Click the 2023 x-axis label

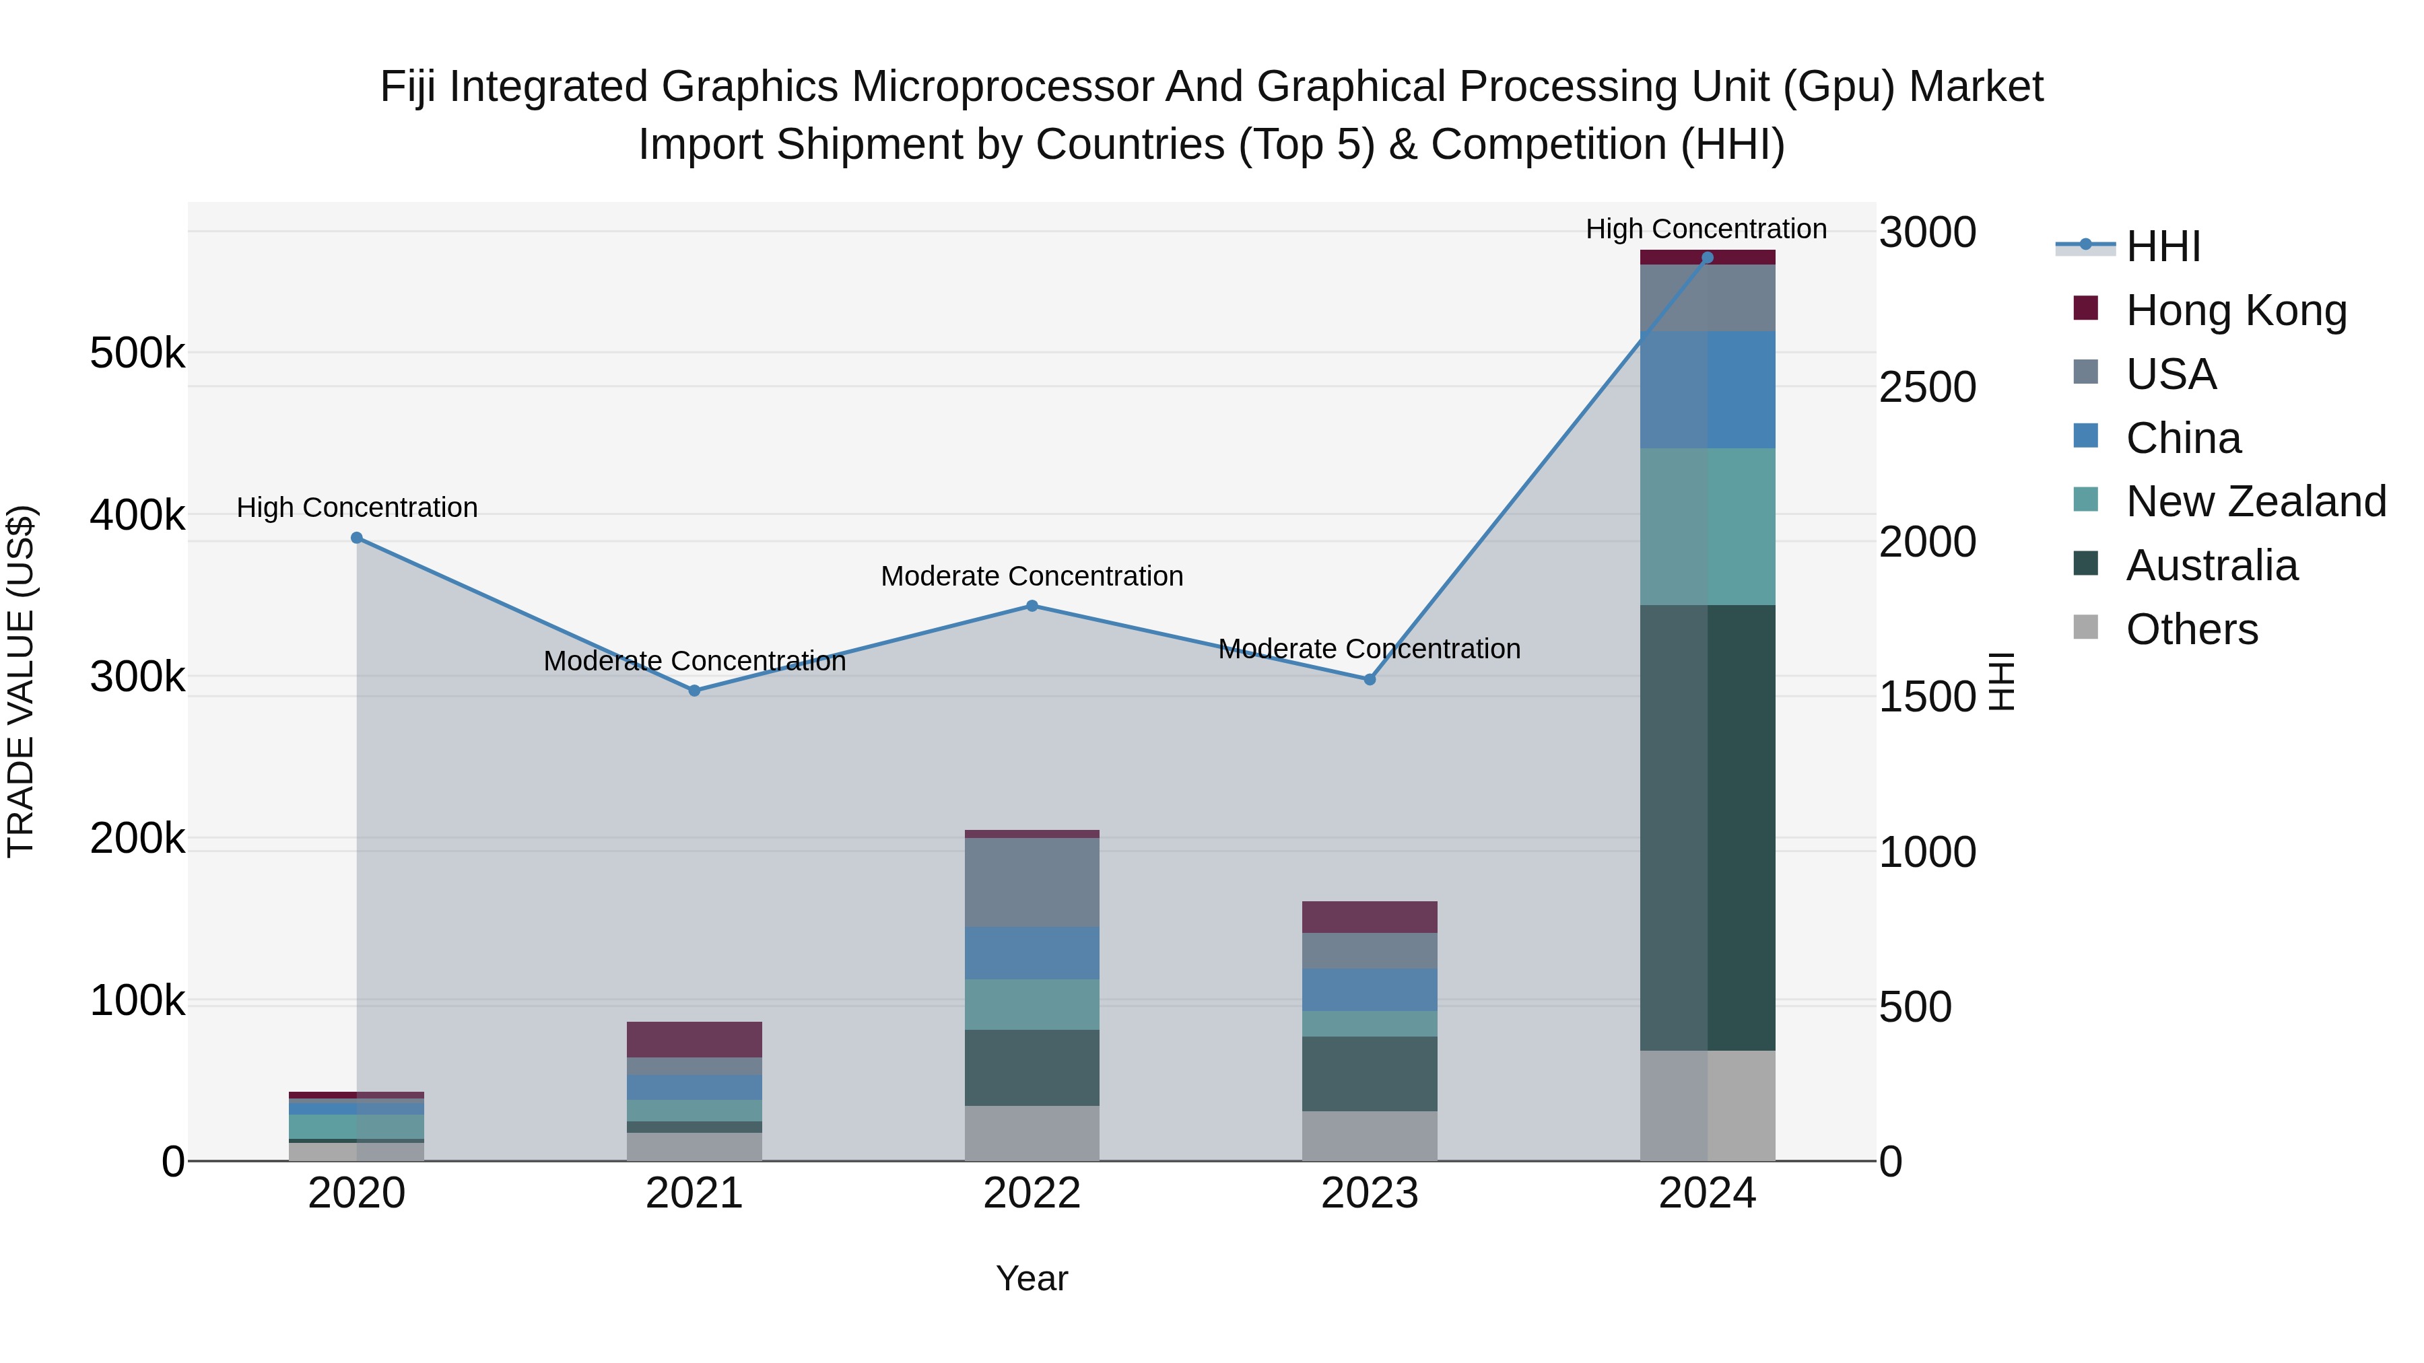pos(1370,1193)
